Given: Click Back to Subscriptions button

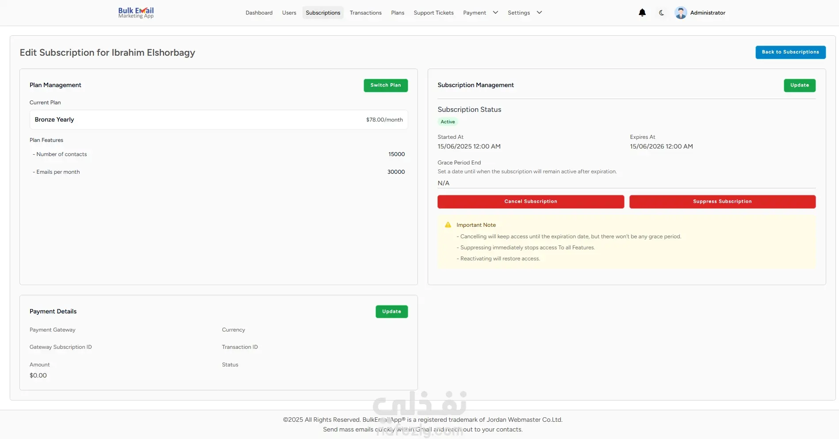Looking at the screenshot, I should click(790, 52).
